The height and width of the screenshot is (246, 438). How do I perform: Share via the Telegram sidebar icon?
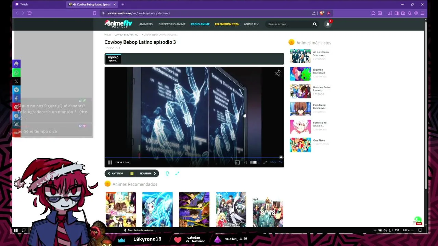point(16,90)
